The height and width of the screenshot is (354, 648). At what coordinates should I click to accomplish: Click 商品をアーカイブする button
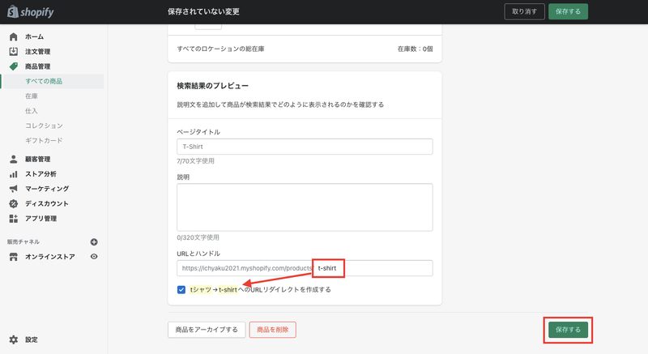point(207,330)
